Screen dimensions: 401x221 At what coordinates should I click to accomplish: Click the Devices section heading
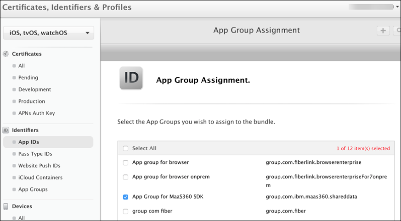coord(22,206)
